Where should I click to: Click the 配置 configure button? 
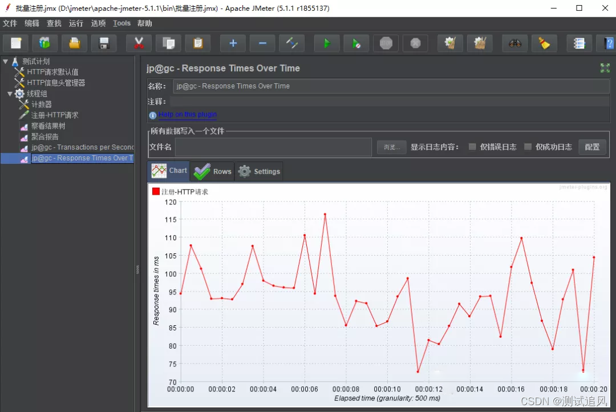(x=592, y=147)
